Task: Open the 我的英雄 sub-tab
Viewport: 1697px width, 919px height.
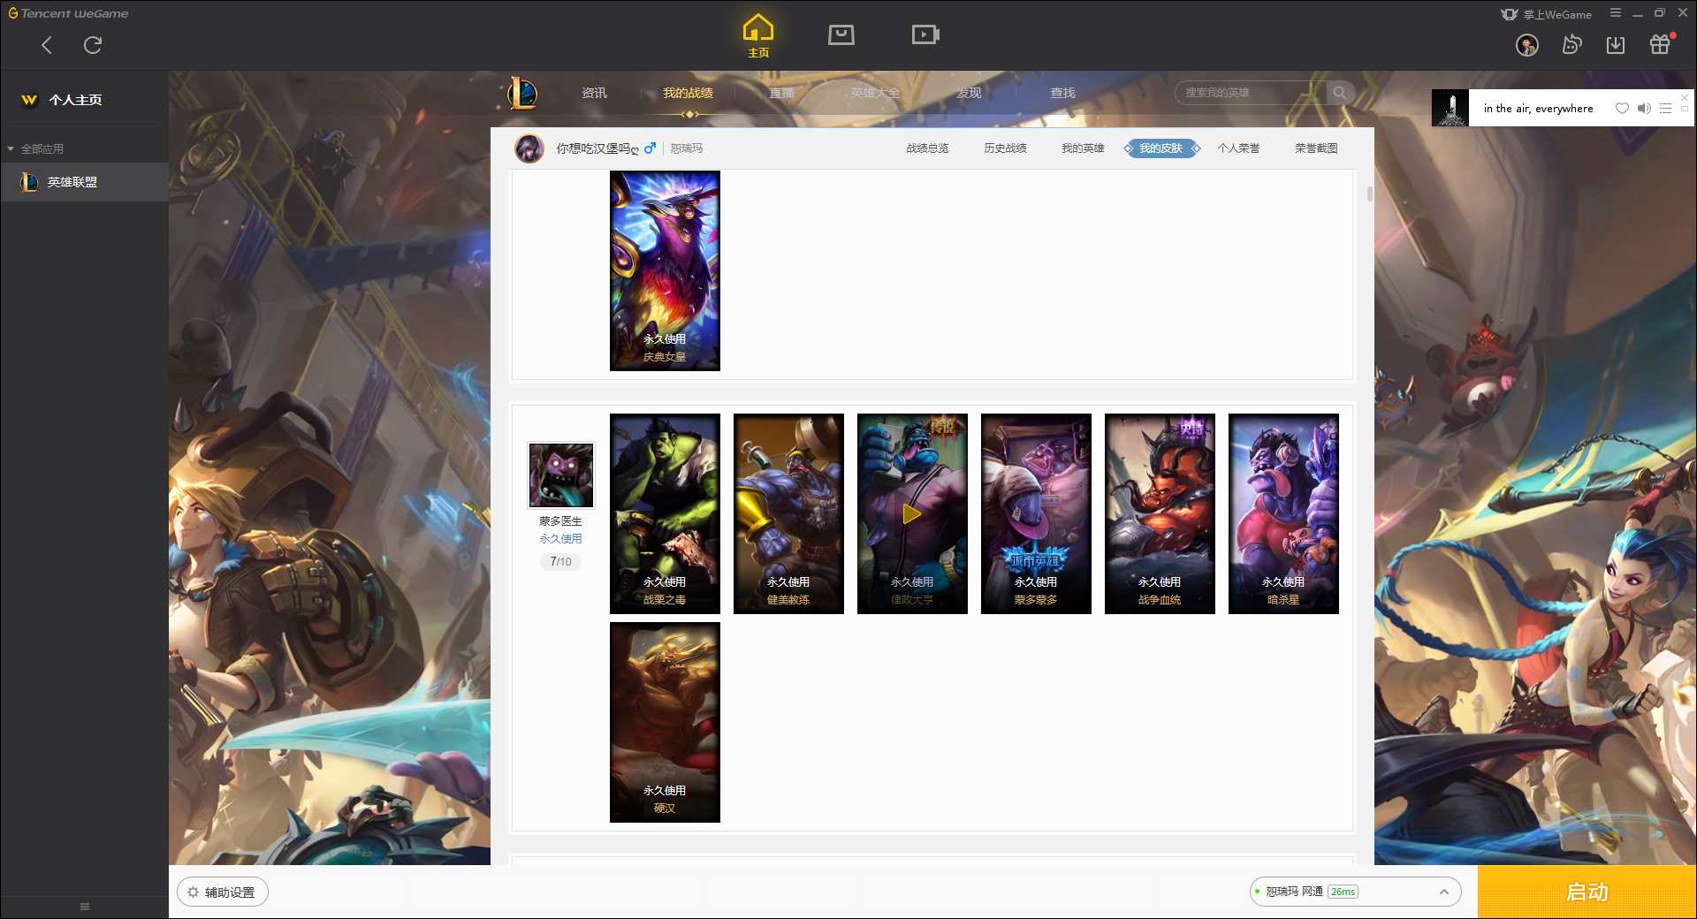Action: [1083, 148]
